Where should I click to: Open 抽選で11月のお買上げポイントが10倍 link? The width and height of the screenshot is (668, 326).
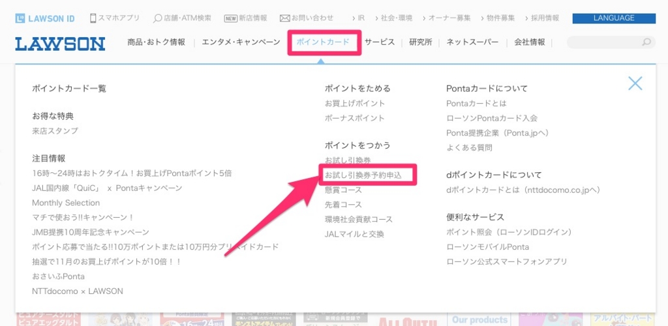pyautogui.click(x=107, y=261)
